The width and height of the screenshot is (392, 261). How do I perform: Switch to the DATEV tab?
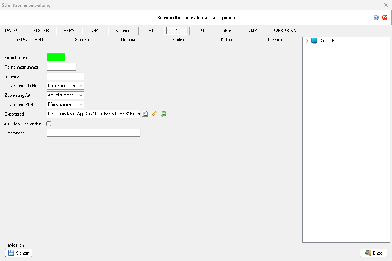pyautogui.click(x=12, y=31)
